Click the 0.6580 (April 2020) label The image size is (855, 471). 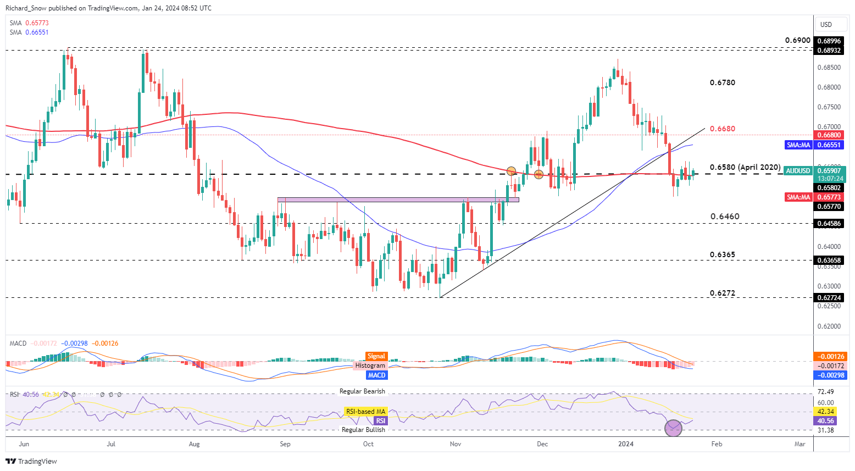click(x=745, y=168)
